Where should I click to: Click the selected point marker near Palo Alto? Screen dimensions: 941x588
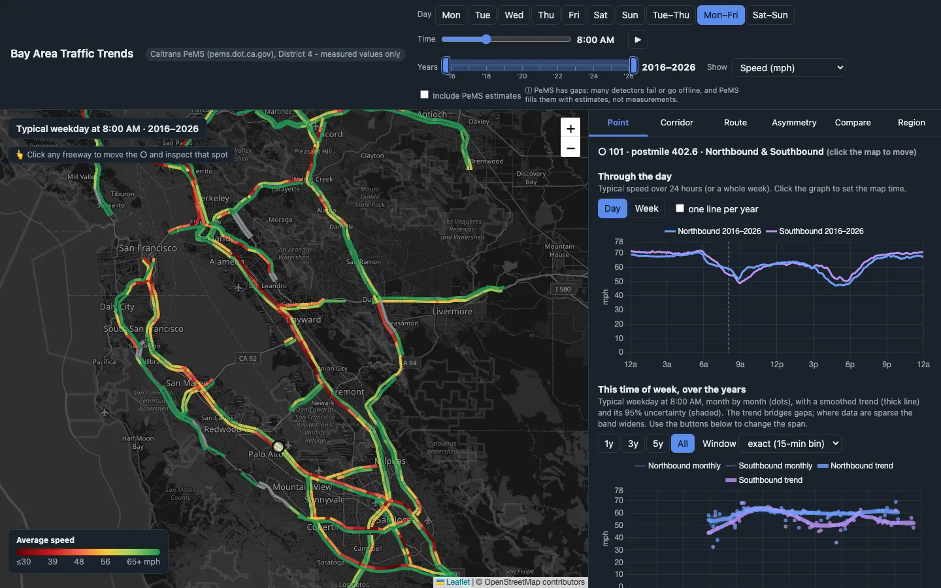tap(278, 446)
